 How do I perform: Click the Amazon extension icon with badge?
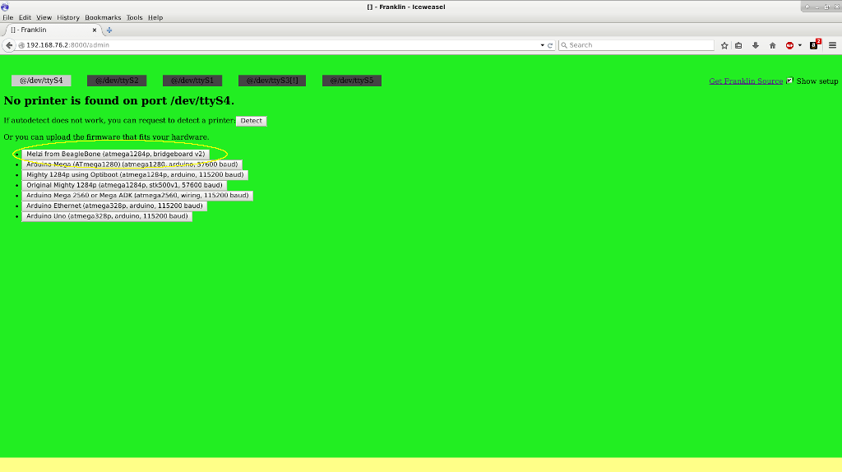(x=814, y=45)
